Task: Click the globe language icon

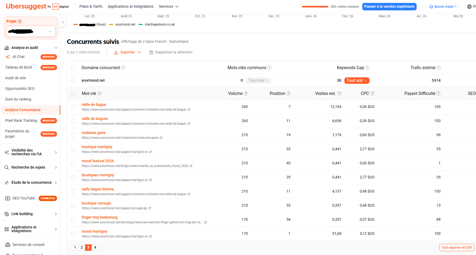Action: (469, 7)
